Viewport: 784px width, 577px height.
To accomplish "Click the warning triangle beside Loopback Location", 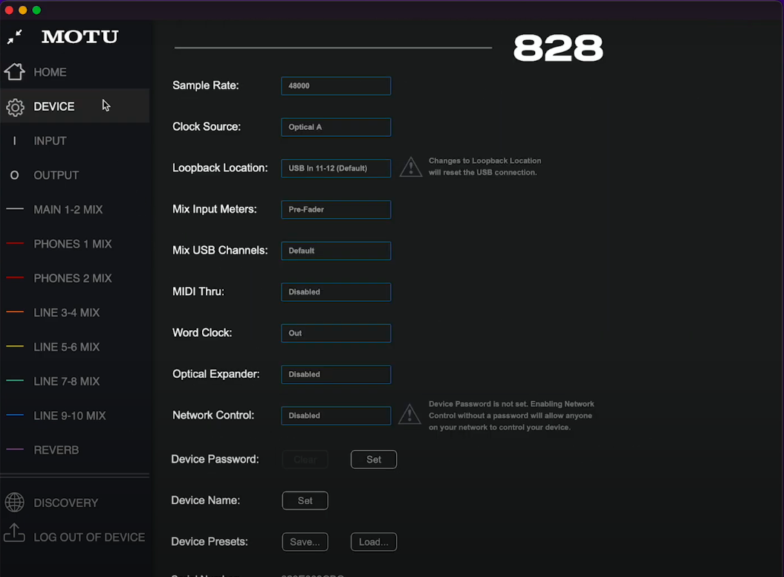I will point(411,167).
